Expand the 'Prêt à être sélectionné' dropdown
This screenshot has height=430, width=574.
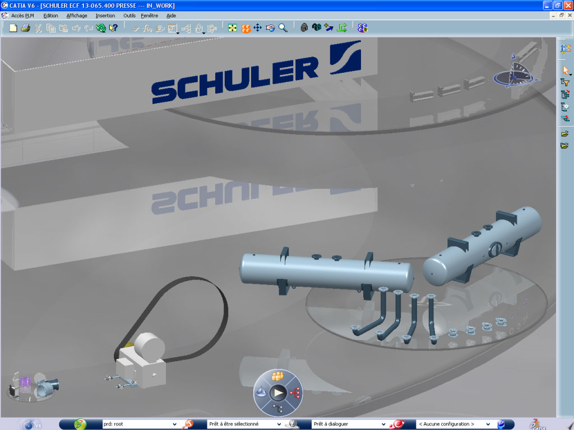279,424
